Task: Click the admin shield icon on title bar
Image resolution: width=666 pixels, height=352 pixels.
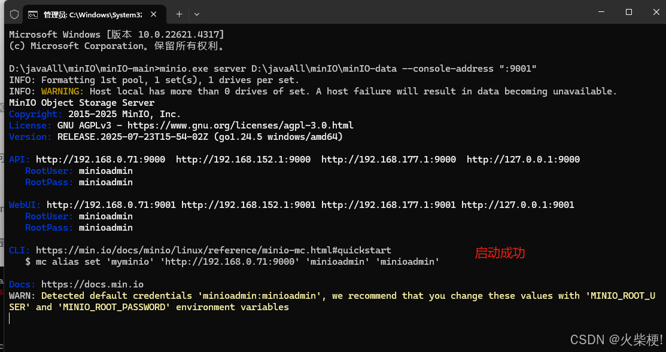Action: pyautogui.click(x=13, y=13)
